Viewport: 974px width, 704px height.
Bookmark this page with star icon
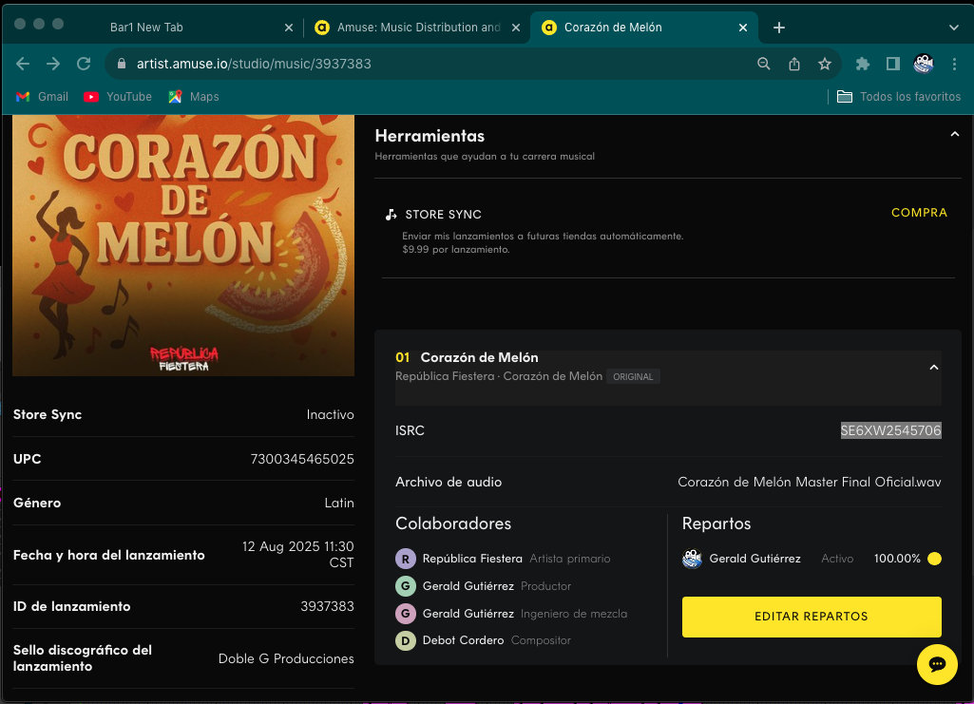tap(824, 64)
